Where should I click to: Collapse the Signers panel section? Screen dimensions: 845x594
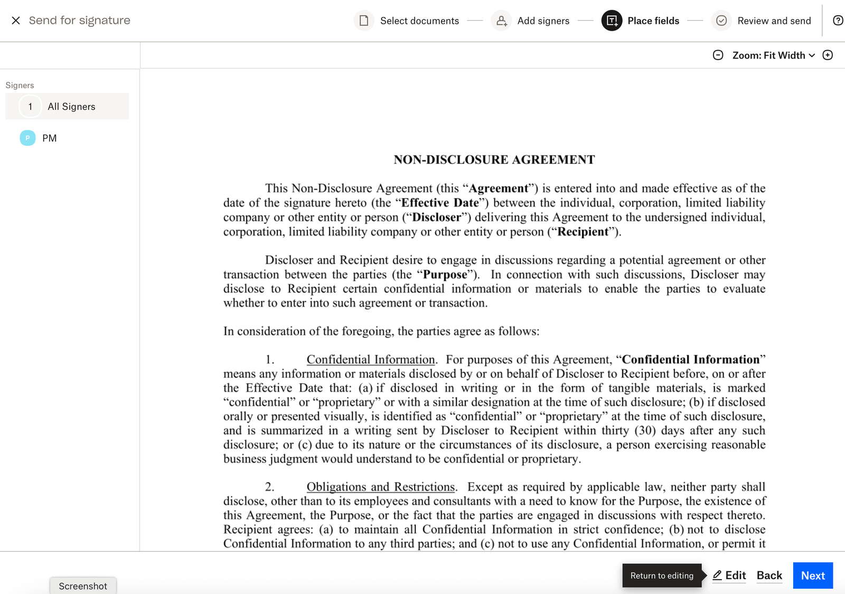coord(20,84)
